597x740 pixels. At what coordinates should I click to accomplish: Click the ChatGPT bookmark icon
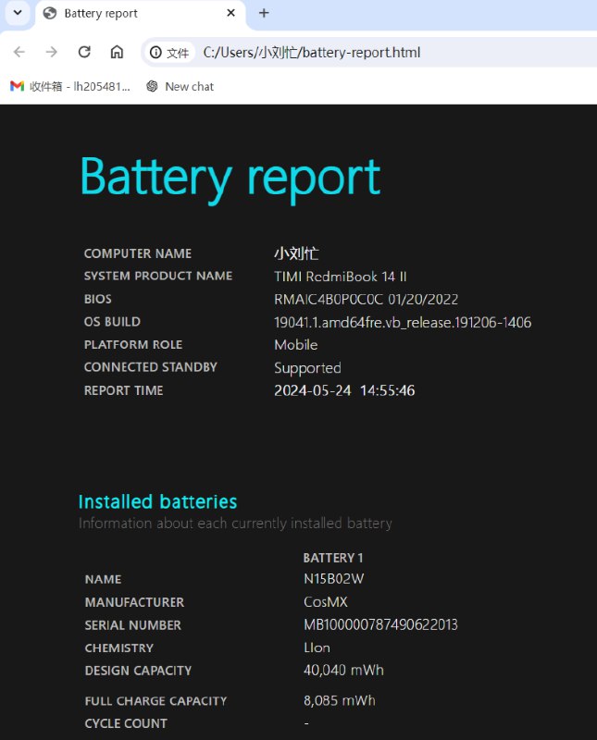152,86
